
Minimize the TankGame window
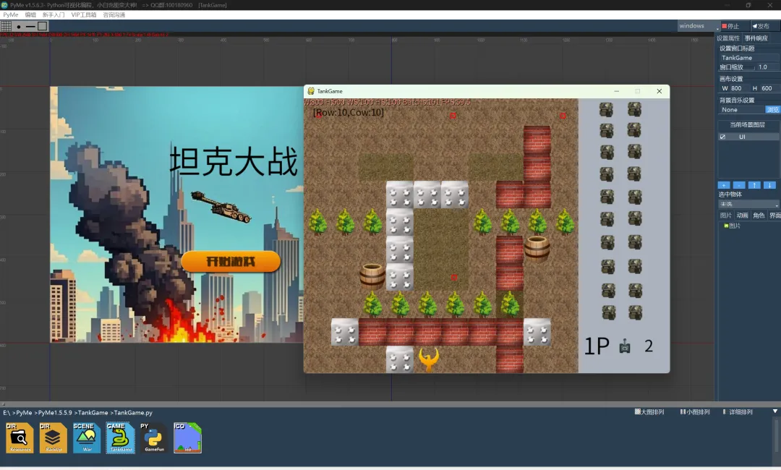[617, 91]
